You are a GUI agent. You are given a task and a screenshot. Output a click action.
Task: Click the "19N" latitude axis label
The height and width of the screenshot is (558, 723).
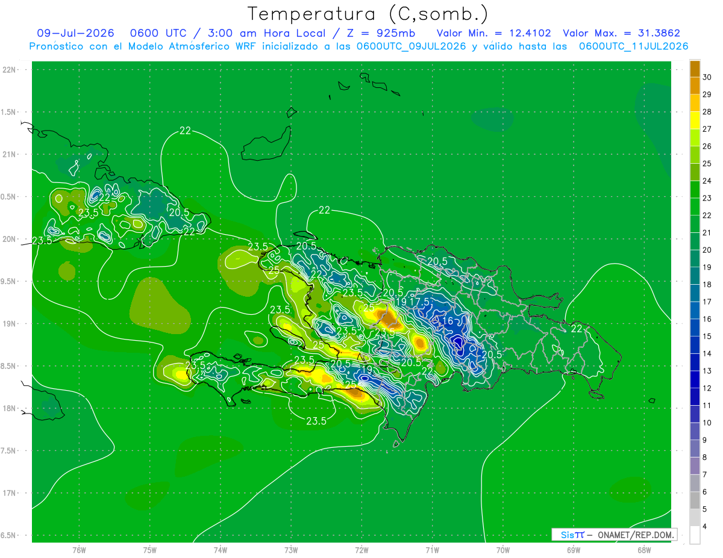click(x=9, y=324)
